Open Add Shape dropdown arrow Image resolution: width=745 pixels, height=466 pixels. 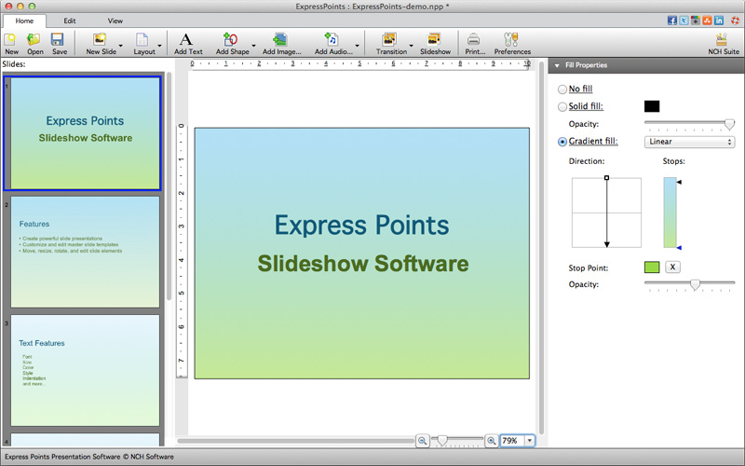[253, 46]
